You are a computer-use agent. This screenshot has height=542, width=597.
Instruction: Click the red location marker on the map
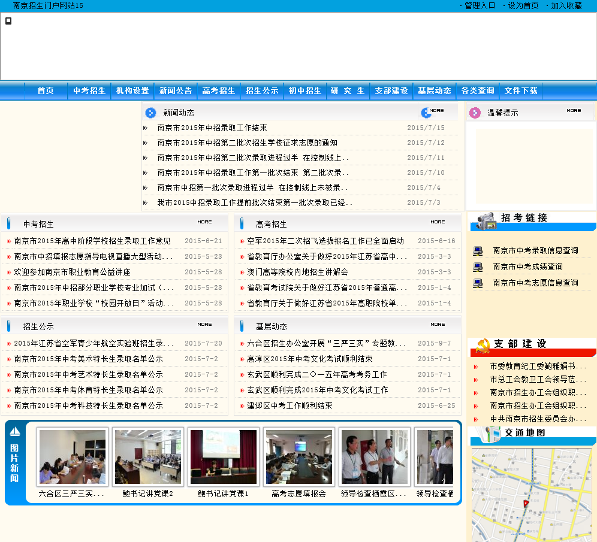526,504
